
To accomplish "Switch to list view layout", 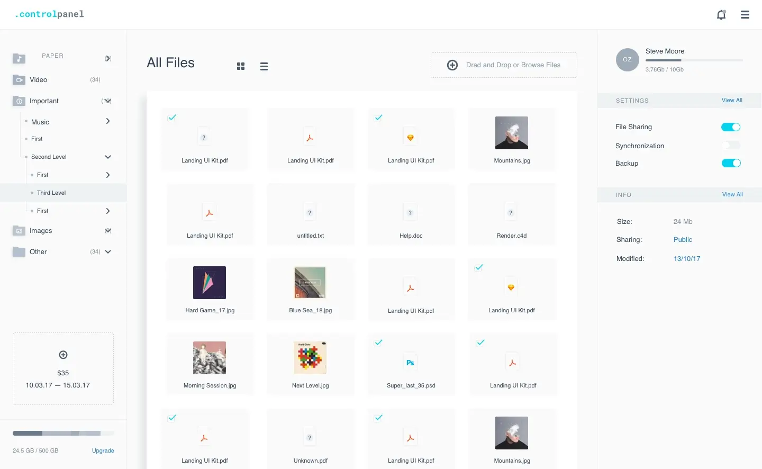I will click(264, 66).
